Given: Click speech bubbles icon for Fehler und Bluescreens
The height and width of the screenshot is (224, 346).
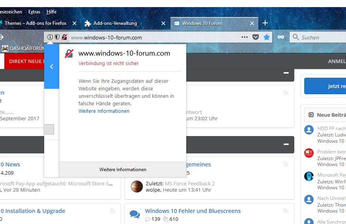Looking at the screenshot, I should tap(135, 214).
